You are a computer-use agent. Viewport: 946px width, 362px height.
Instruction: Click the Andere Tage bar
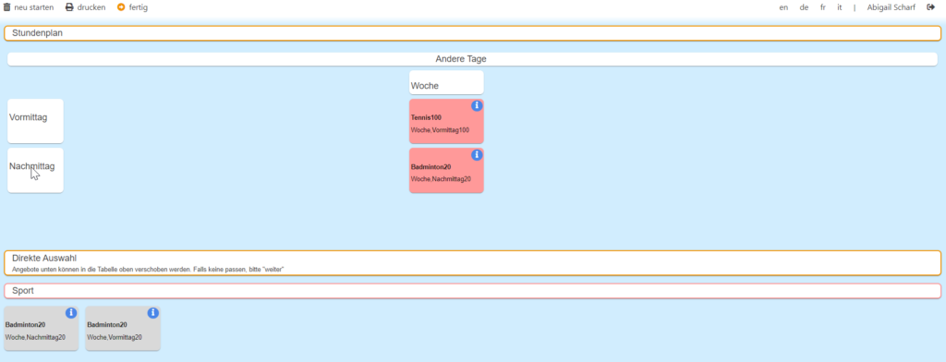pyautogui.click(x=472, y=59)
